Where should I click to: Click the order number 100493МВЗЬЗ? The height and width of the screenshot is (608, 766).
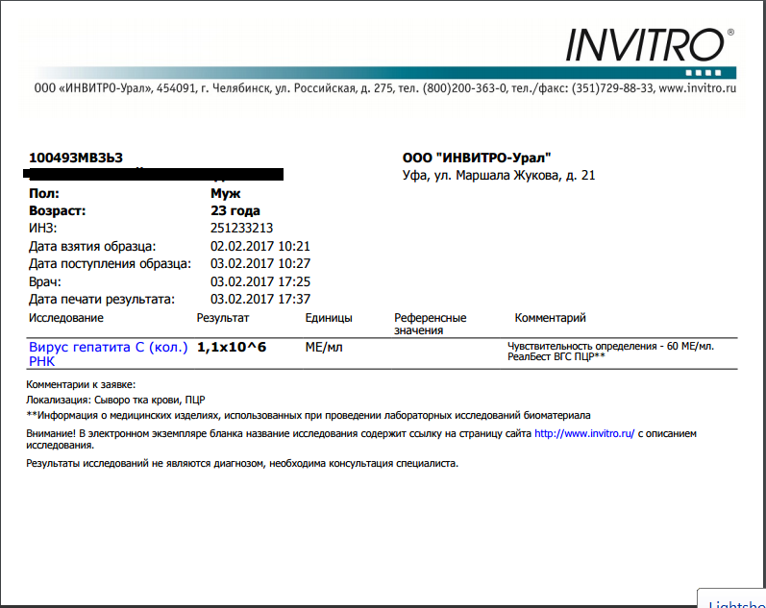click(x=76, y=158)
